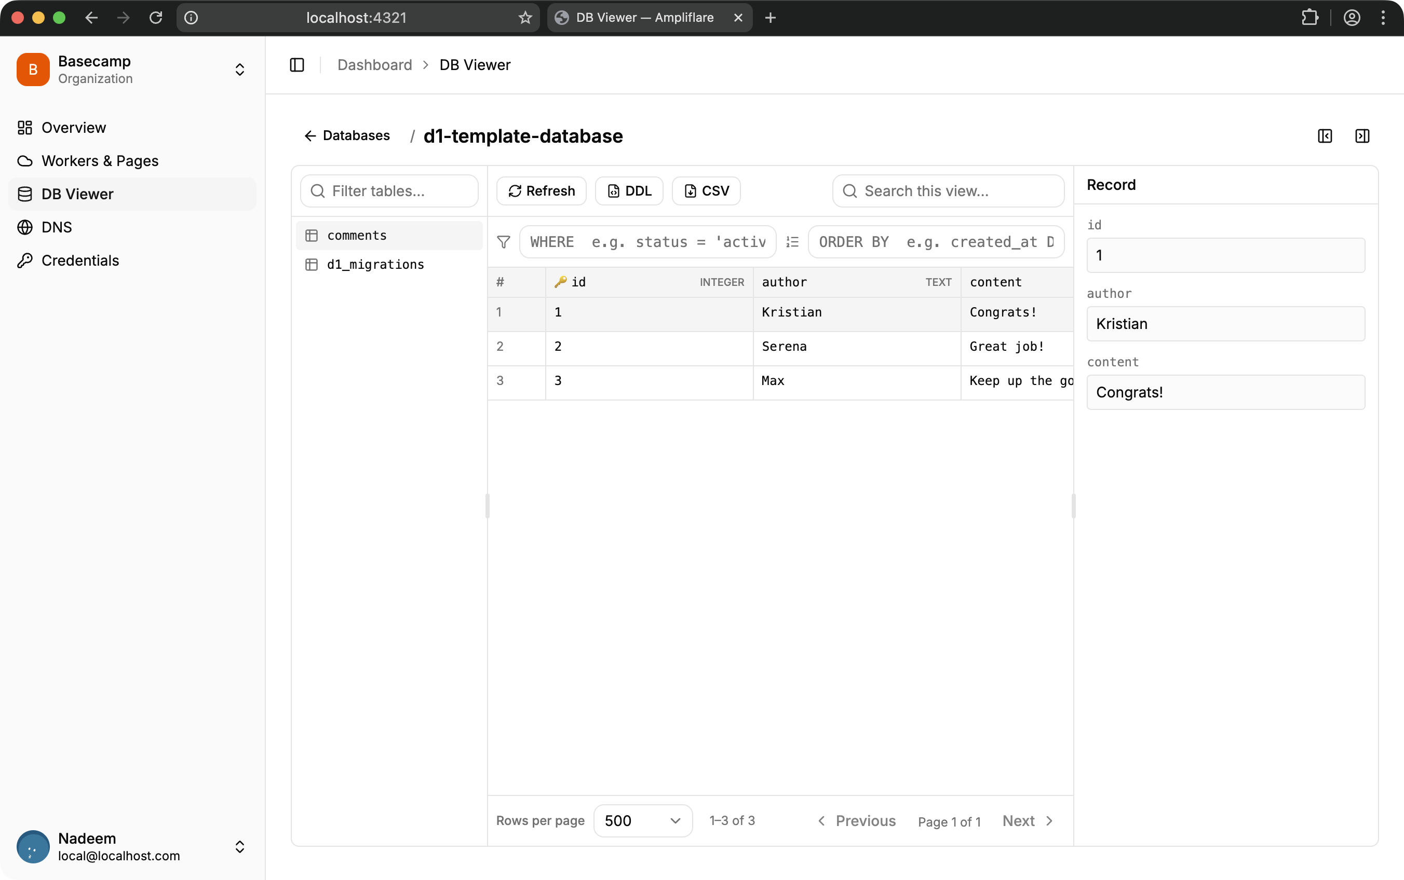Focus the Filter tables input
This screenshot has width=1404, height=880.
[x=389, y=191]
